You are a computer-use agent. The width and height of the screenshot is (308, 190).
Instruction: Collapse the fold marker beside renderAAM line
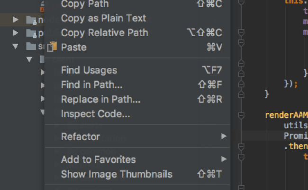[241, 115]
